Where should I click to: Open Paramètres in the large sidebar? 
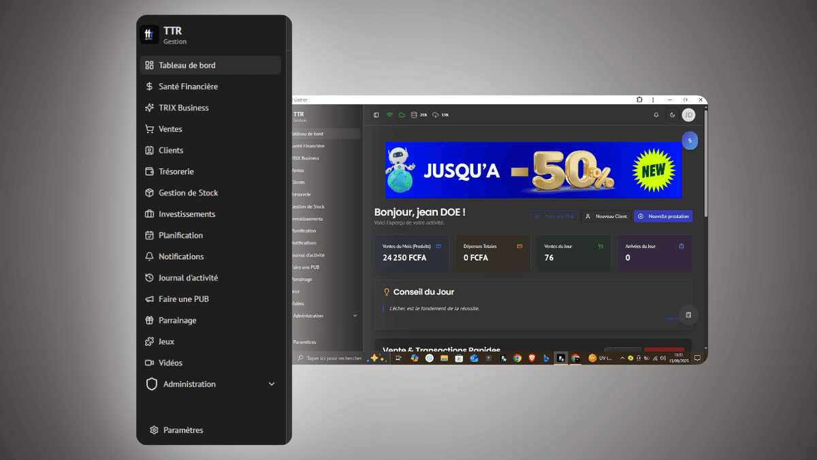point(182,430)
